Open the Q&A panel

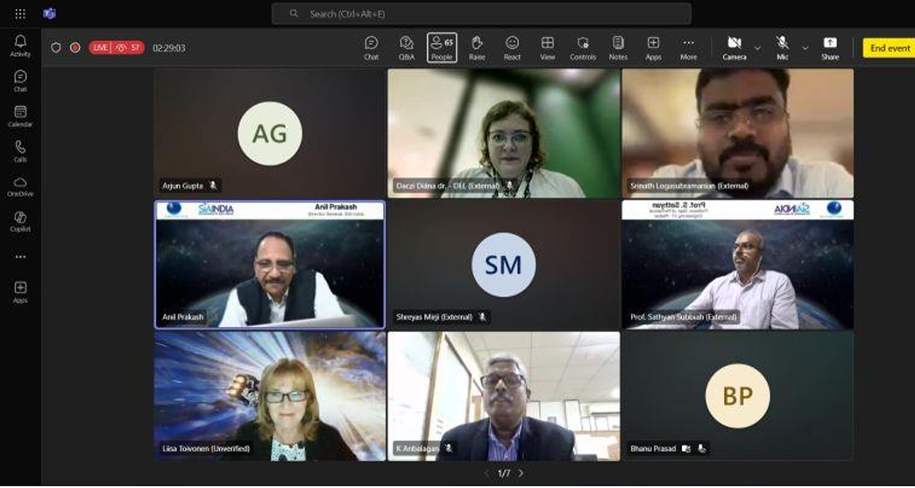pyautogui.click(x=406, y=47)
